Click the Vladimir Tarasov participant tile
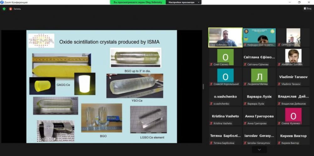 pos(293,77)
